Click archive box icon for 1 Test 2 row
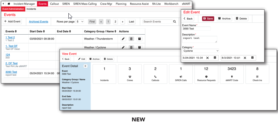This screenshot has width=278, height=122. click(139, 39)
